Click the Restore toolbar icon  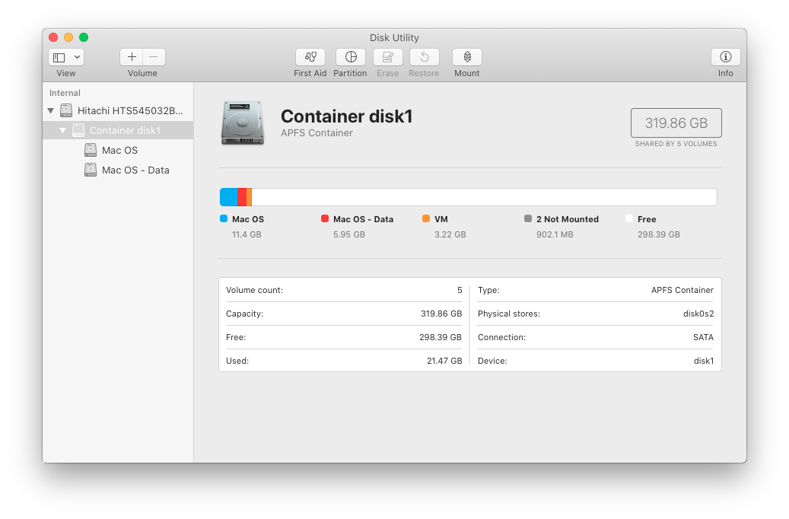425,57
